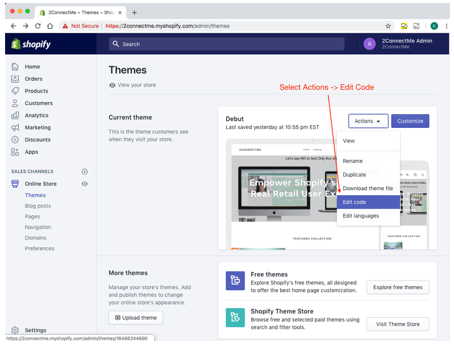
Task: Click the Analytics bar chart icon
Action: point(15,115)
